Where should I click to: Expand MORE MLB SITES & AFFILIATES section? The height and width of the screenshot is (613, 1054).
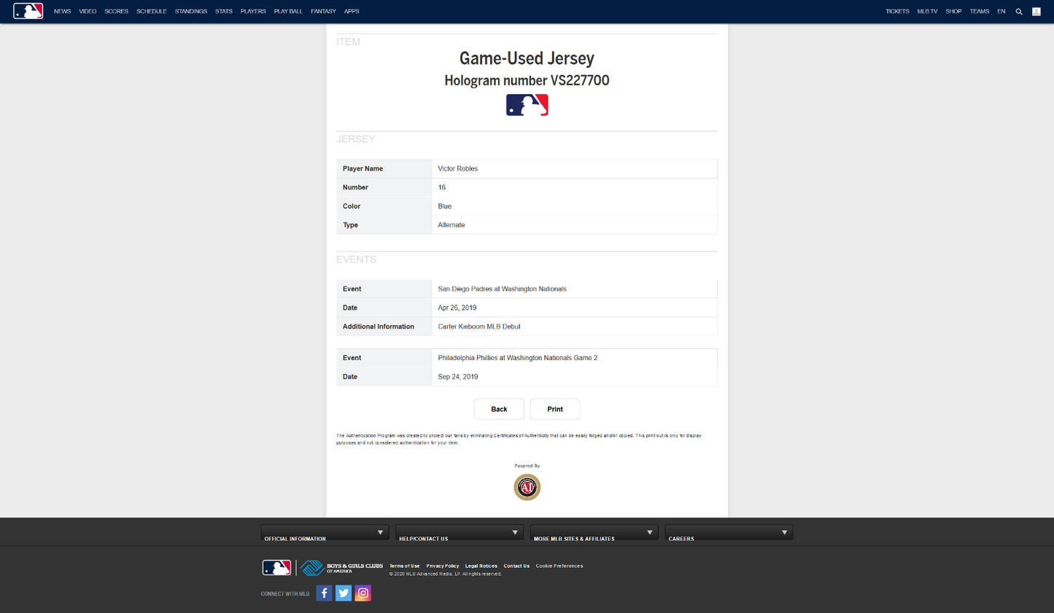pyautogui.click(x=593, y=532)
